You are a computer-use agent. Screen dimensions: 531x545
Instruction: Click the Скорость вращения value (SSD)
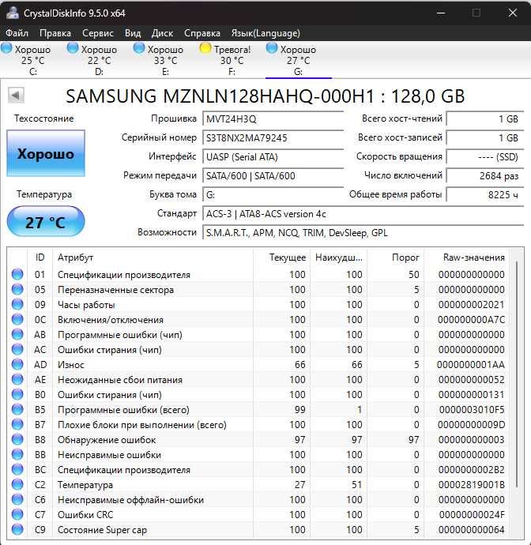[485, 156]
